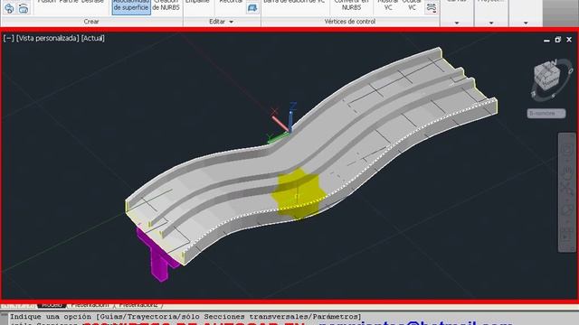Click Barra de edición de VC tool
Viewport: 579px width, 325px height.
click(294, 3)
